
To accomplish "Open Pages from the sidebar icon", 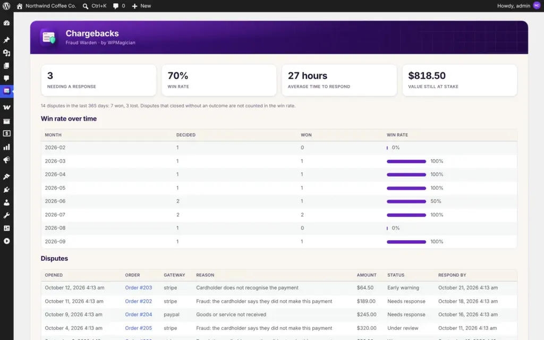I will 6,65.
